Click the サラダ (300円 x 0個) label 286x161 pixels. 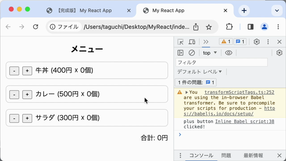(67, 118)
